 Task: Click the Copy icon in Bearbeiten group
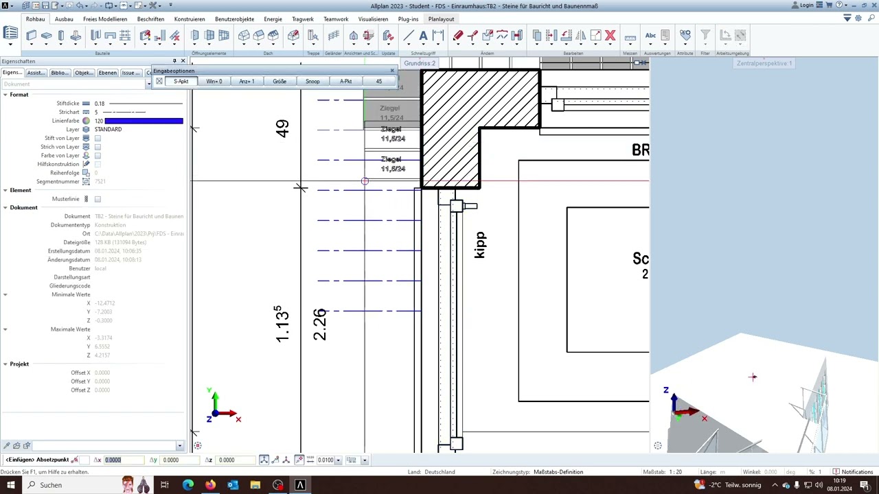click(x=537, y=35)
